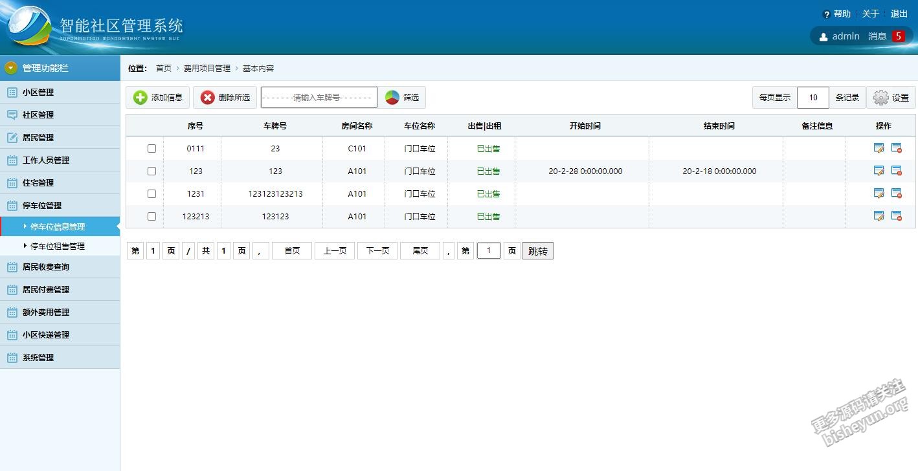Click the gear icon in 设置 button
918x471 pixels.
click(880, 98)
